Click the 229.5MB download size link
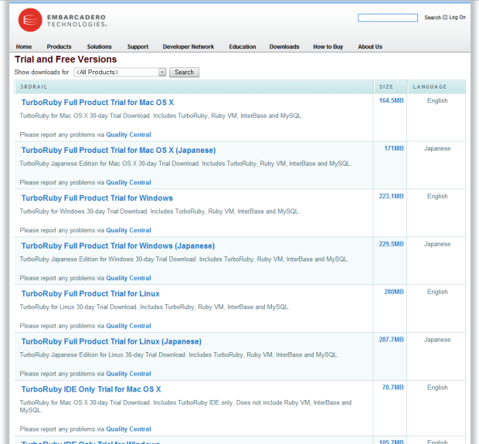Viewport: 479px width, 444px height. (391, 244)
